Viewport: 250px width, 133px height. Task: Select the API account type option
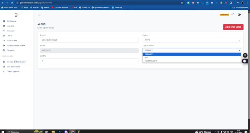[146, 57]
